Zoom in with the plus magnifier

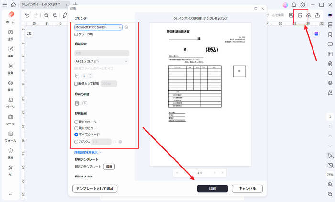point(55,15)
